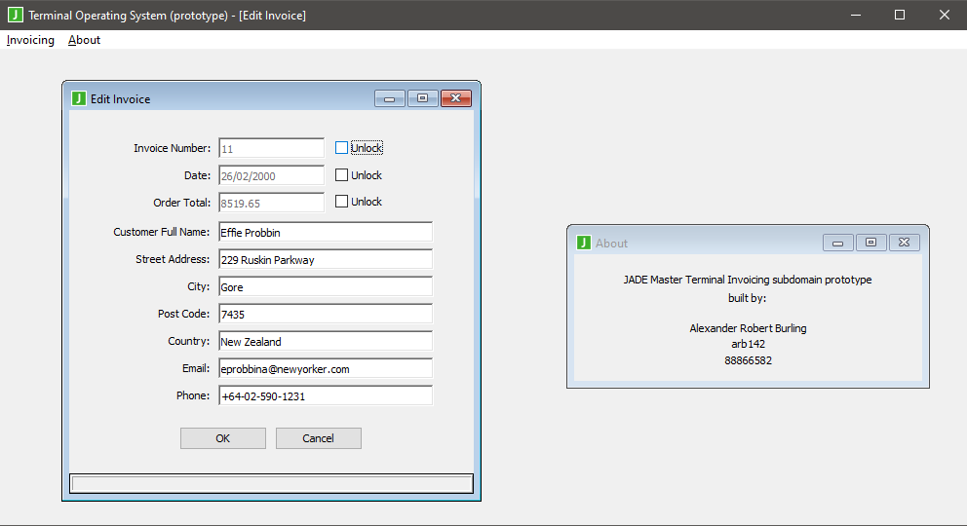This screenshot has height=526, width=967.
Task: Open the Invoicing menu
Action: [30, 40]
